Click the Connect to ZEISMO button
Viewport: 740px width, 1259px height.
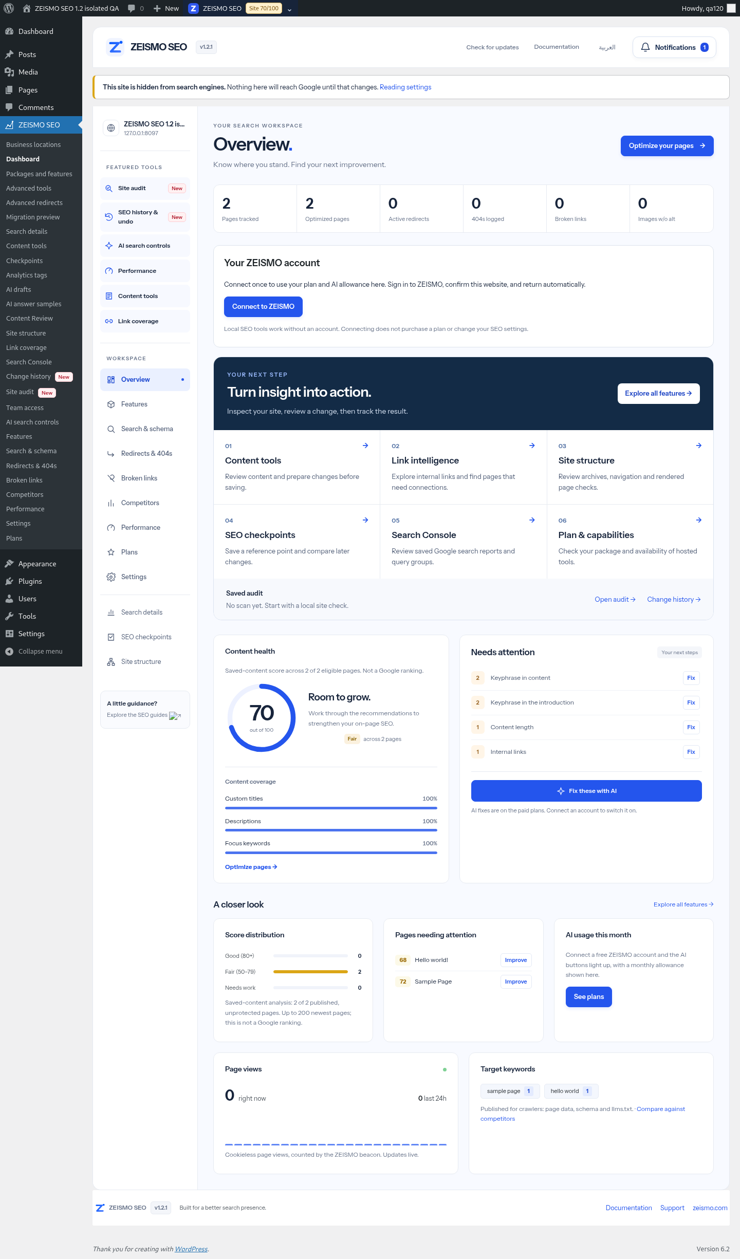pyautogui.click(x=263, y=307)
